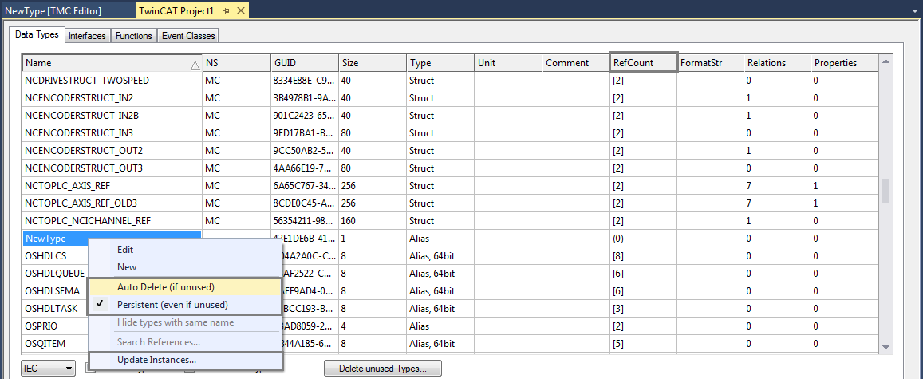Select the NCENCODERSTRUCT_IN3 row
This screenshot has height=379, width=923.
click(450, 133)
